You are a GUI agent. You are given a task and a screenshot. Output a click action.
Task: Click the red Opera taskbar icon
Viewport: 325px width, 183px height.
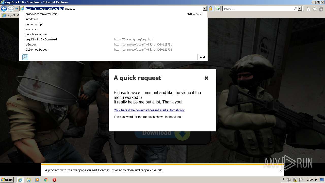(x=54, y=180)
